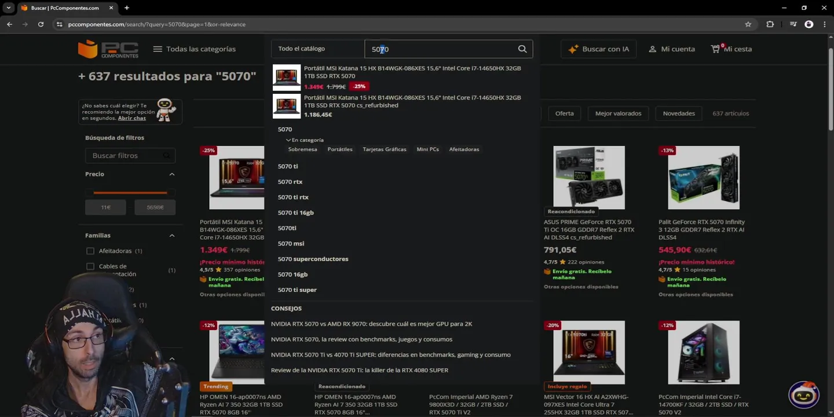
Task: Open the killer de la RTX 4080 SUPER review
Action: 360,370
